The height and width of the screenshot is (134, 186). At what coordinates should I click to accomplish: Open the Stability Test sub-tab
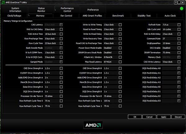(144, 16)
